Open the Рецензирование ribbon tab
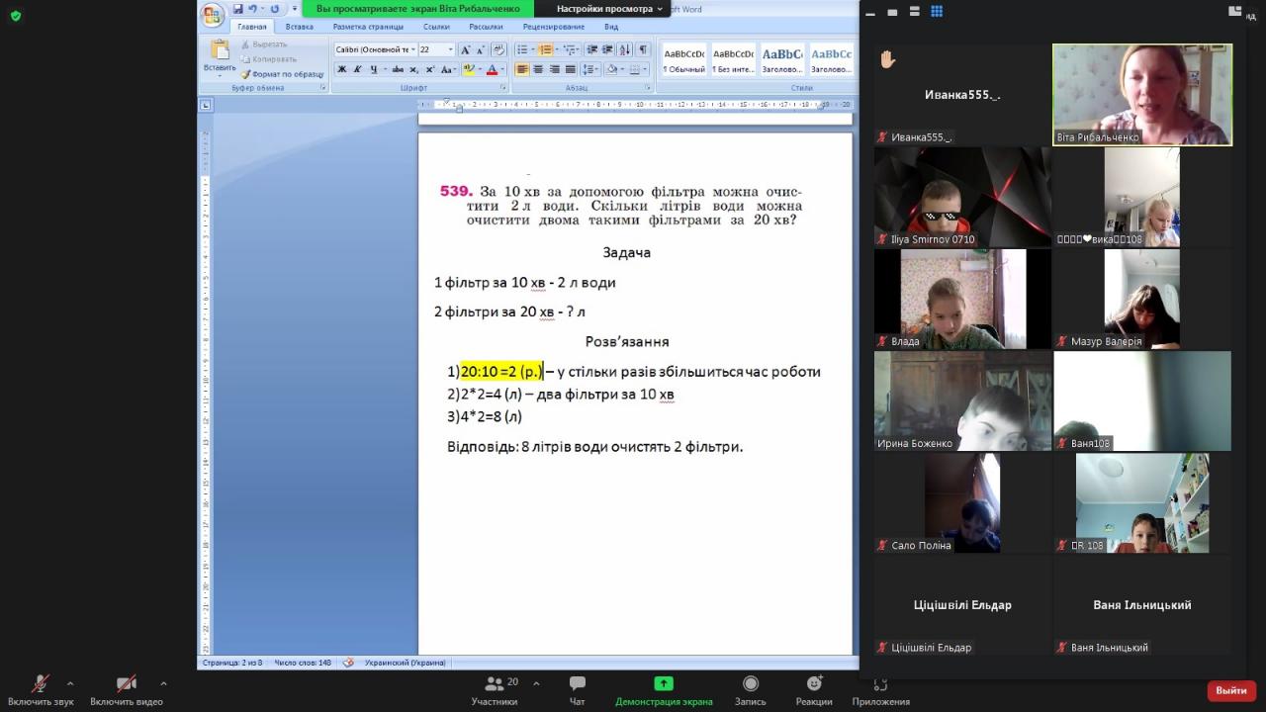The width and height of the screenshot is (1266, 712). (x=552, y=27)
